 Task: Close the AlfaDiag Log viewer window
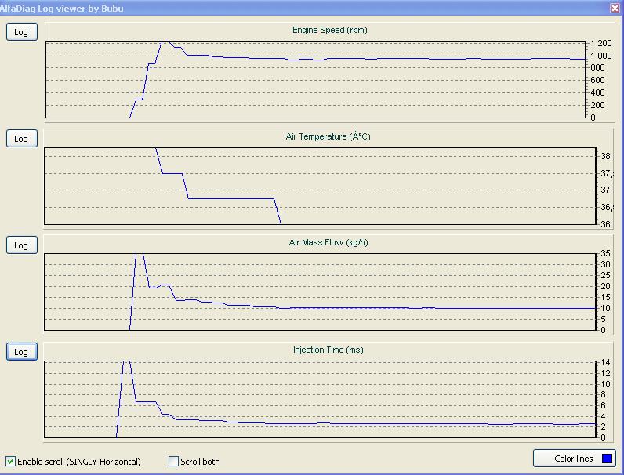pyautogui.click(x=615, y=8)
